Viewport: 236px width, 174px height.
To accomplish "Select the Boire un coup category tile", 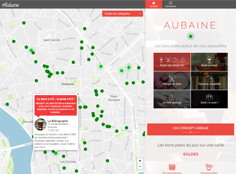I will [209, 62].
